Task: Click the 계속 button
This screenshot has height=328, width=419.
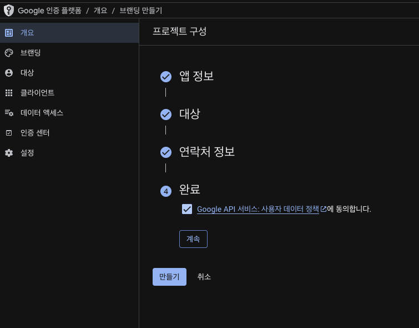Action: click(x=193, y=239)
